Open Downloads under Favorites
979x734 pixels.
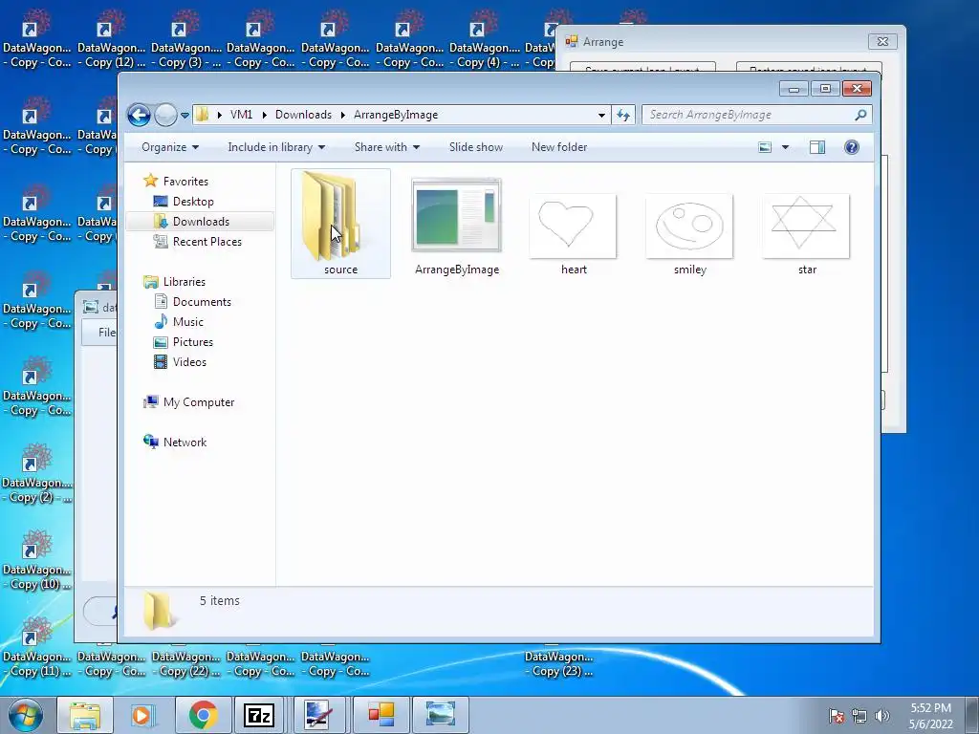tap(201, 222)
